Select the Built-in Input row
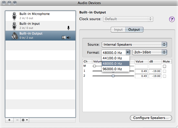Image resolution: width=178 pixels, height=128 pixels. pyautogui.click(x=41, y=26)
